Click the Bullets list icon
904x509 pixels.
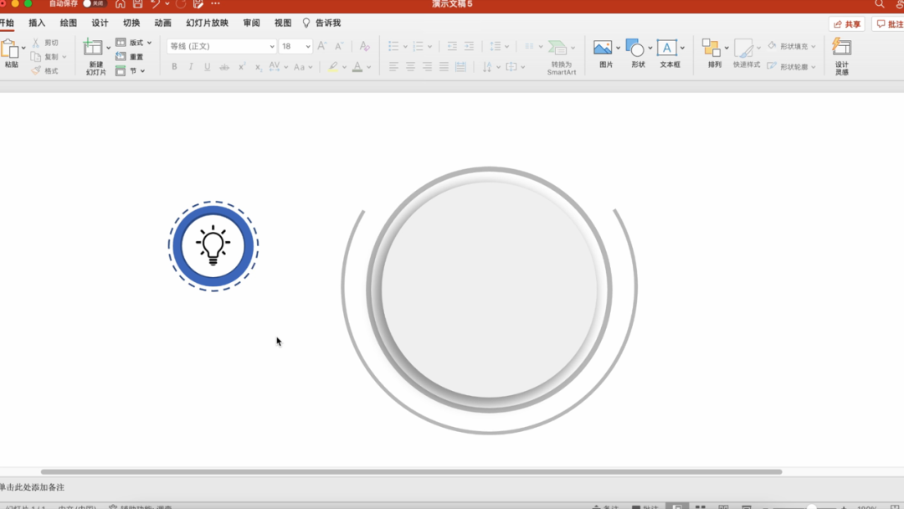(x=393, y=46)
